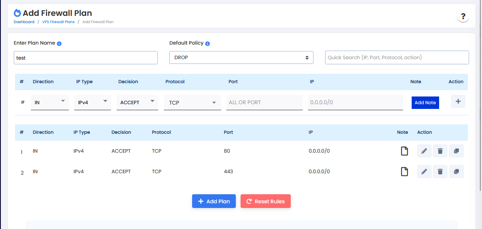View the note for port 80 rule

pos(404,151)
